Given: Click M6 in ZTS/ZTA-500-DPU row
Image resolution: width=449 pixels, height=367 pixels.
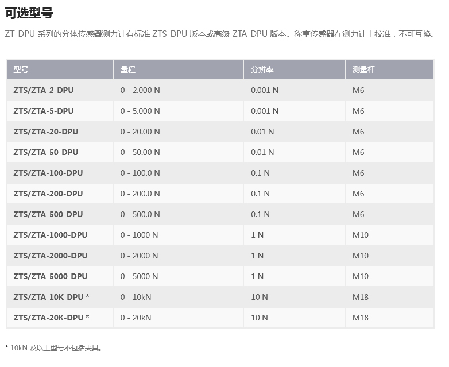Looking at the screenshot, I should (358, 214).
